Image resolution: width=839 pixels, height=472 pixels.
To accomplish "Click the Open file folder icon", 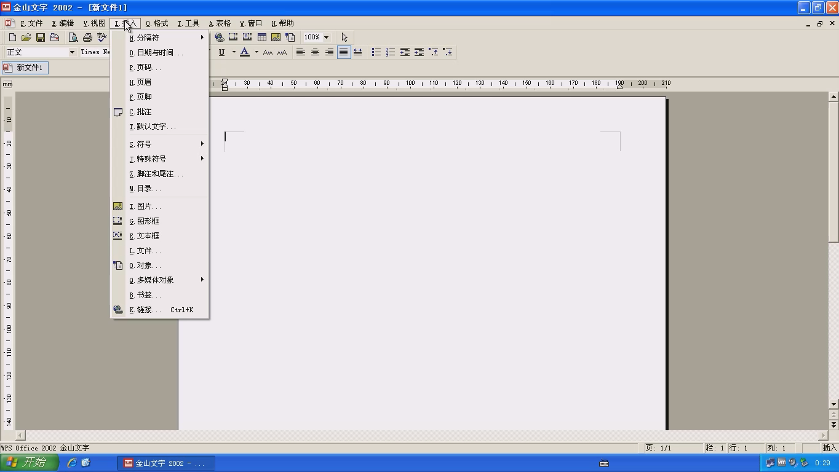I will tap(26, 37).
